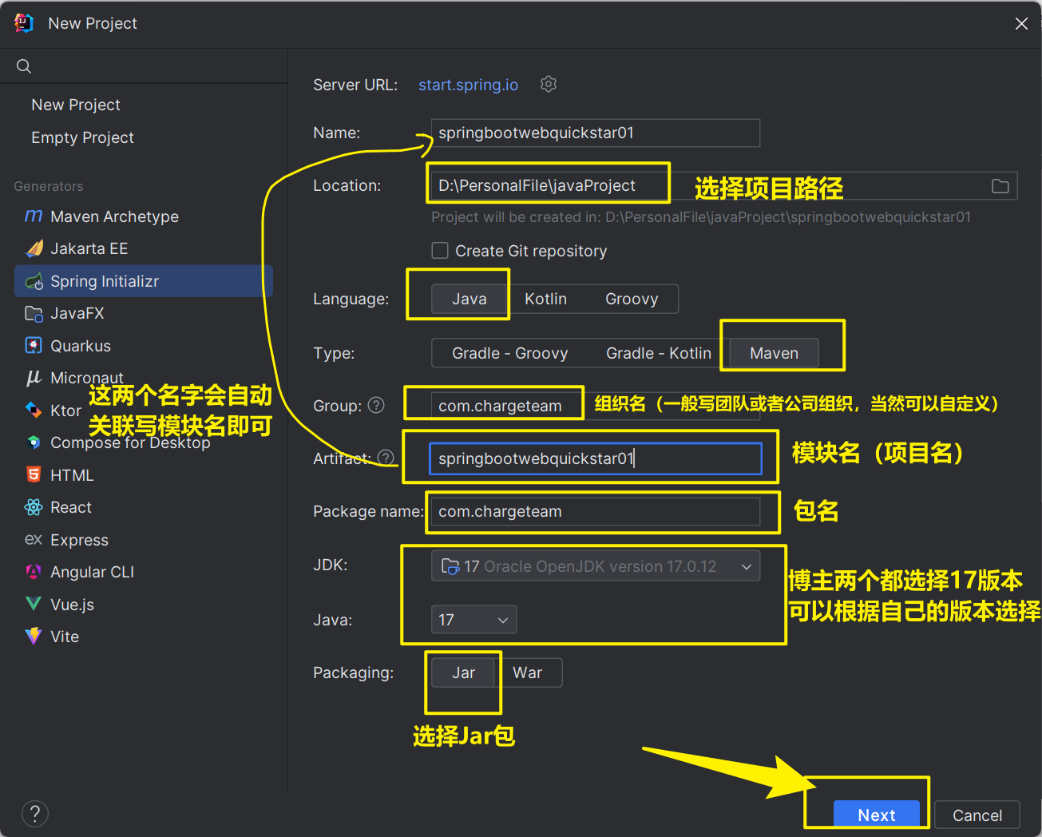The height and width of the screenshot is (837, 1042).
Task: Open start.spring.io link
Action: click(469, 85)
